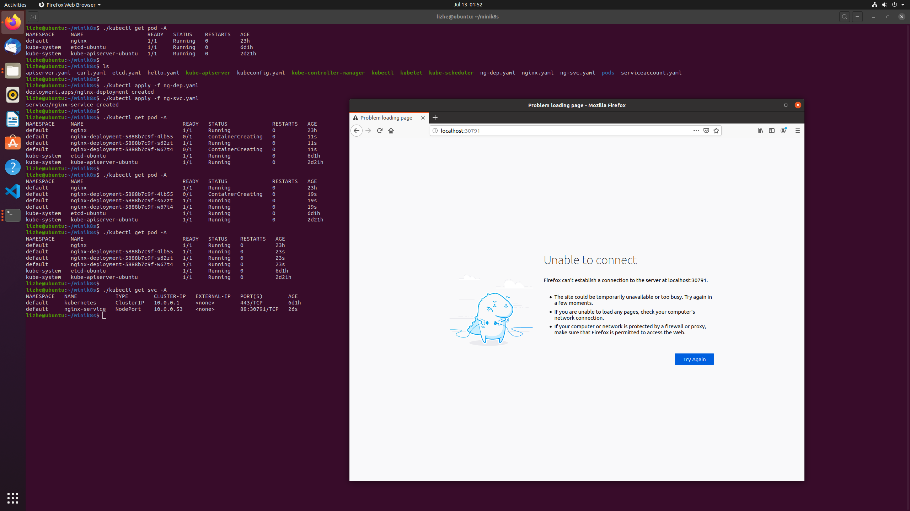Click the terminal cursor prompt line

pyautogui.click(x=66, y=315)
